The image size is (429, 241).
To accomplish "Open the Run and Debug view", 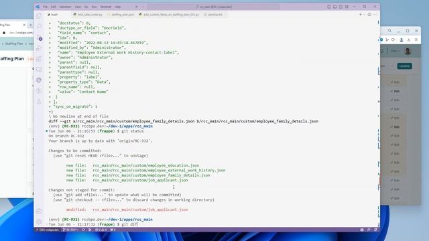I will pyautogui.click(x=39, y=48).
